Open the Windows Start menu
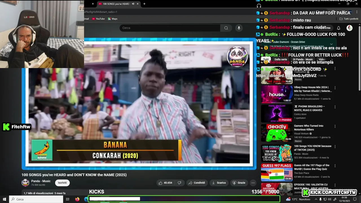Image resolution: width=361 pixels, height=203 pixels. pos(4,199)
